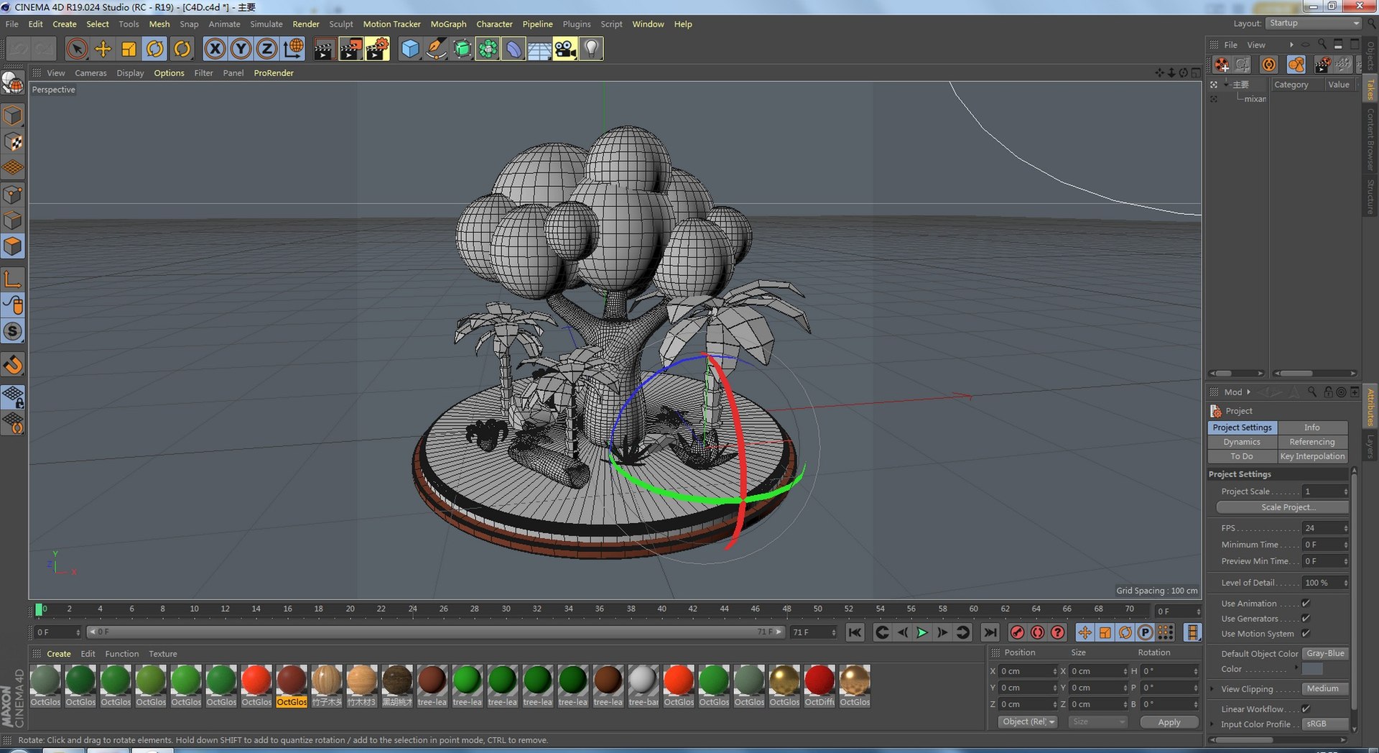Click the Color swatch in Project Settings
1379x753 pixels.
point(1312,669)
